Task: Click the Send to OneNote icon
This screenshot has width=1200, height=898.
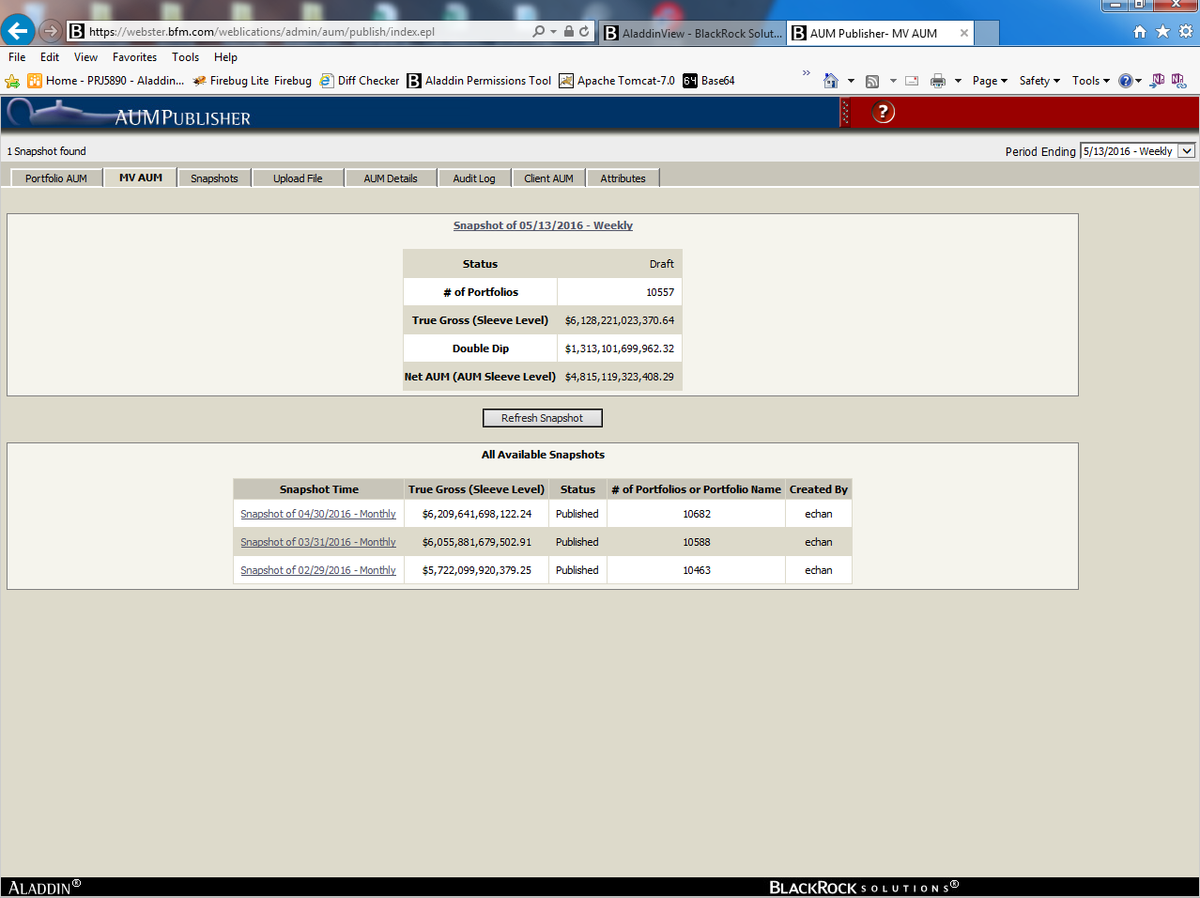Action: click(x=1158, y=81)
